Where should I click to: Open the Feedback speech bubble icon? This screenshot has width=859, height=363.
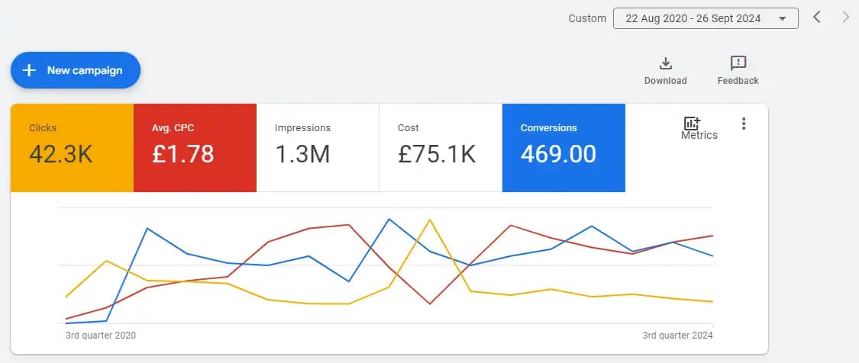[738, 63]
